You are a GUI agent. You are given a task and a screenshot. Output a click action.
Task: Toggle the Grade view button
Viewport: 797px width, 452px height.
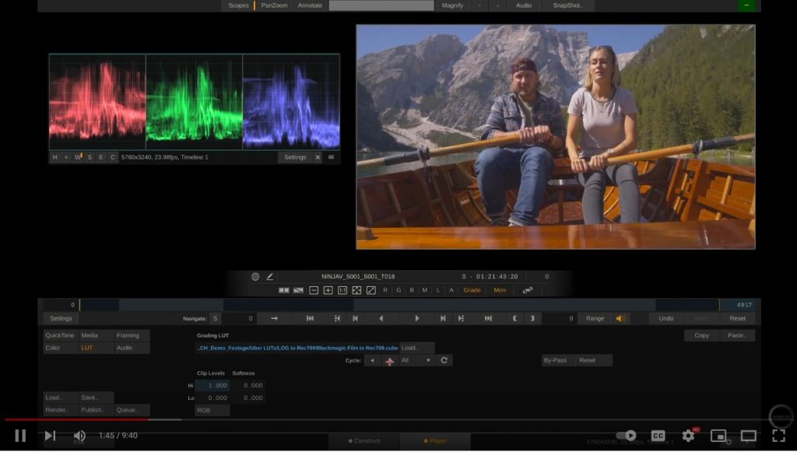point(472,290)
